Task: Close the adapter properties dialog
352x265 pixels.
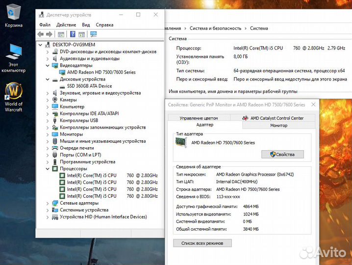Action: click(x=313, y=105)
